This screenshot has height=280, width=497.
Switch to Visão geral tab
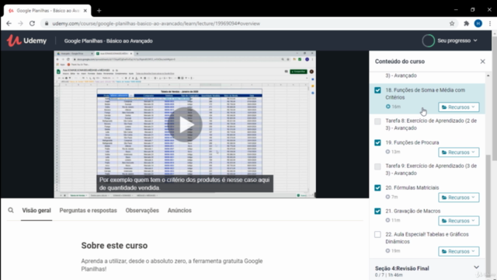pyautogui.click(x=36, y=210)
